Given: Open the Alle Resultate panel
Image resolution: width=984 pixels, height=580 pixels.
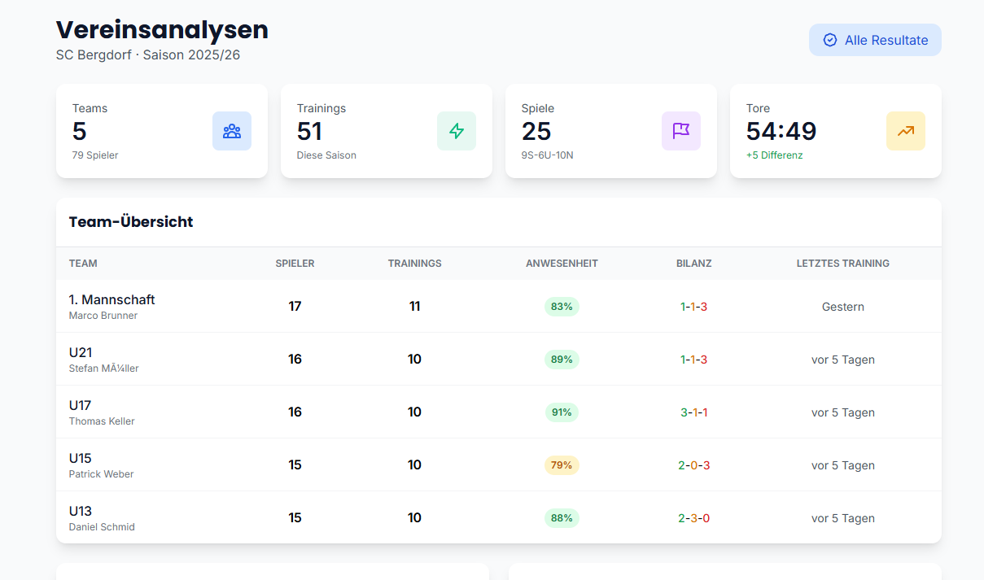Looking at the screenshot, I should point(875,39).
